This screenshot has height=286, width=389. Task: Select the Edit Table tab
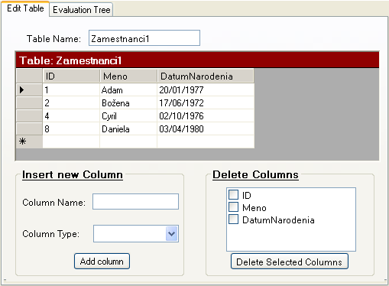(x=25, y=8)
